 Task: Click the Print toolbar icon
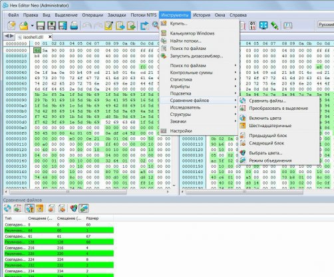pyautogui.click(x=74, y=26)
